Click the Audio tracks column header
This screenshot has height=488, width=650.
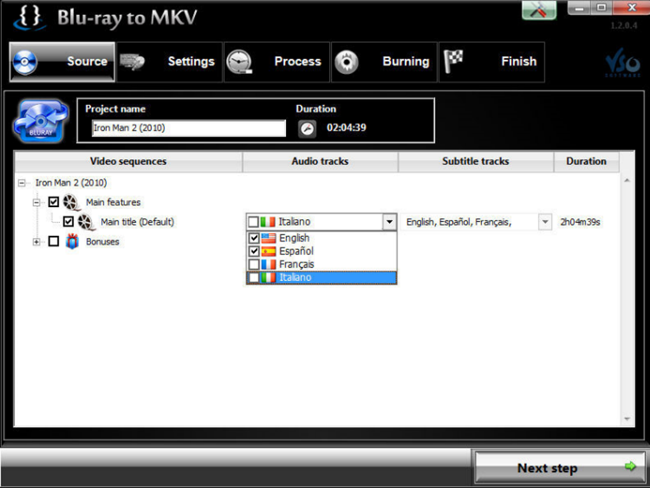pyautogui.click(x=320, y=161)
